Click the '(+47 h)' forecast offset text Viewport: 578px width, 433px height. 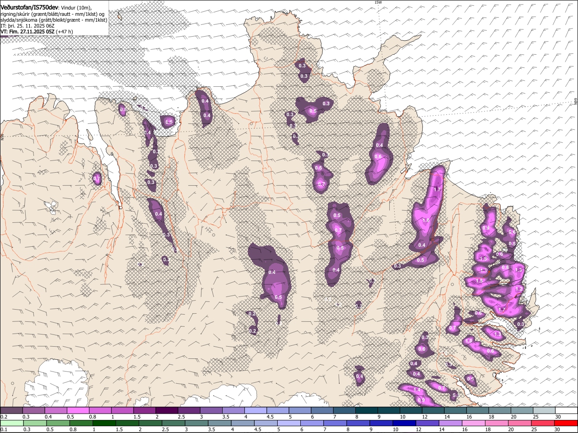pyautogui.click(x=65, y=32)
